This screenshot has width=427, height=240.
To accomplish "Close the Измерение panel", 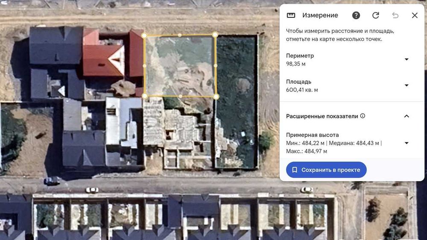I will pyautogui.click(x=415, y=15).
